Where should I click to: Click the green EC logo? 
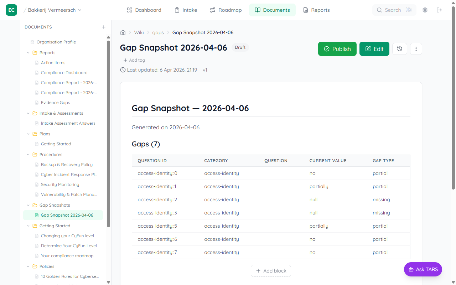(11, 10)
